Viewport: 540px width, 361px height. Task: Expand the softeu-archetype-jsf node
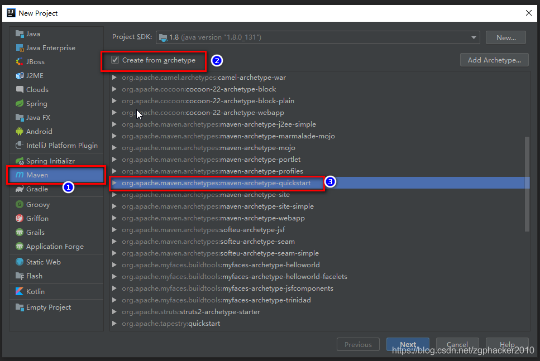coord(114,229)
